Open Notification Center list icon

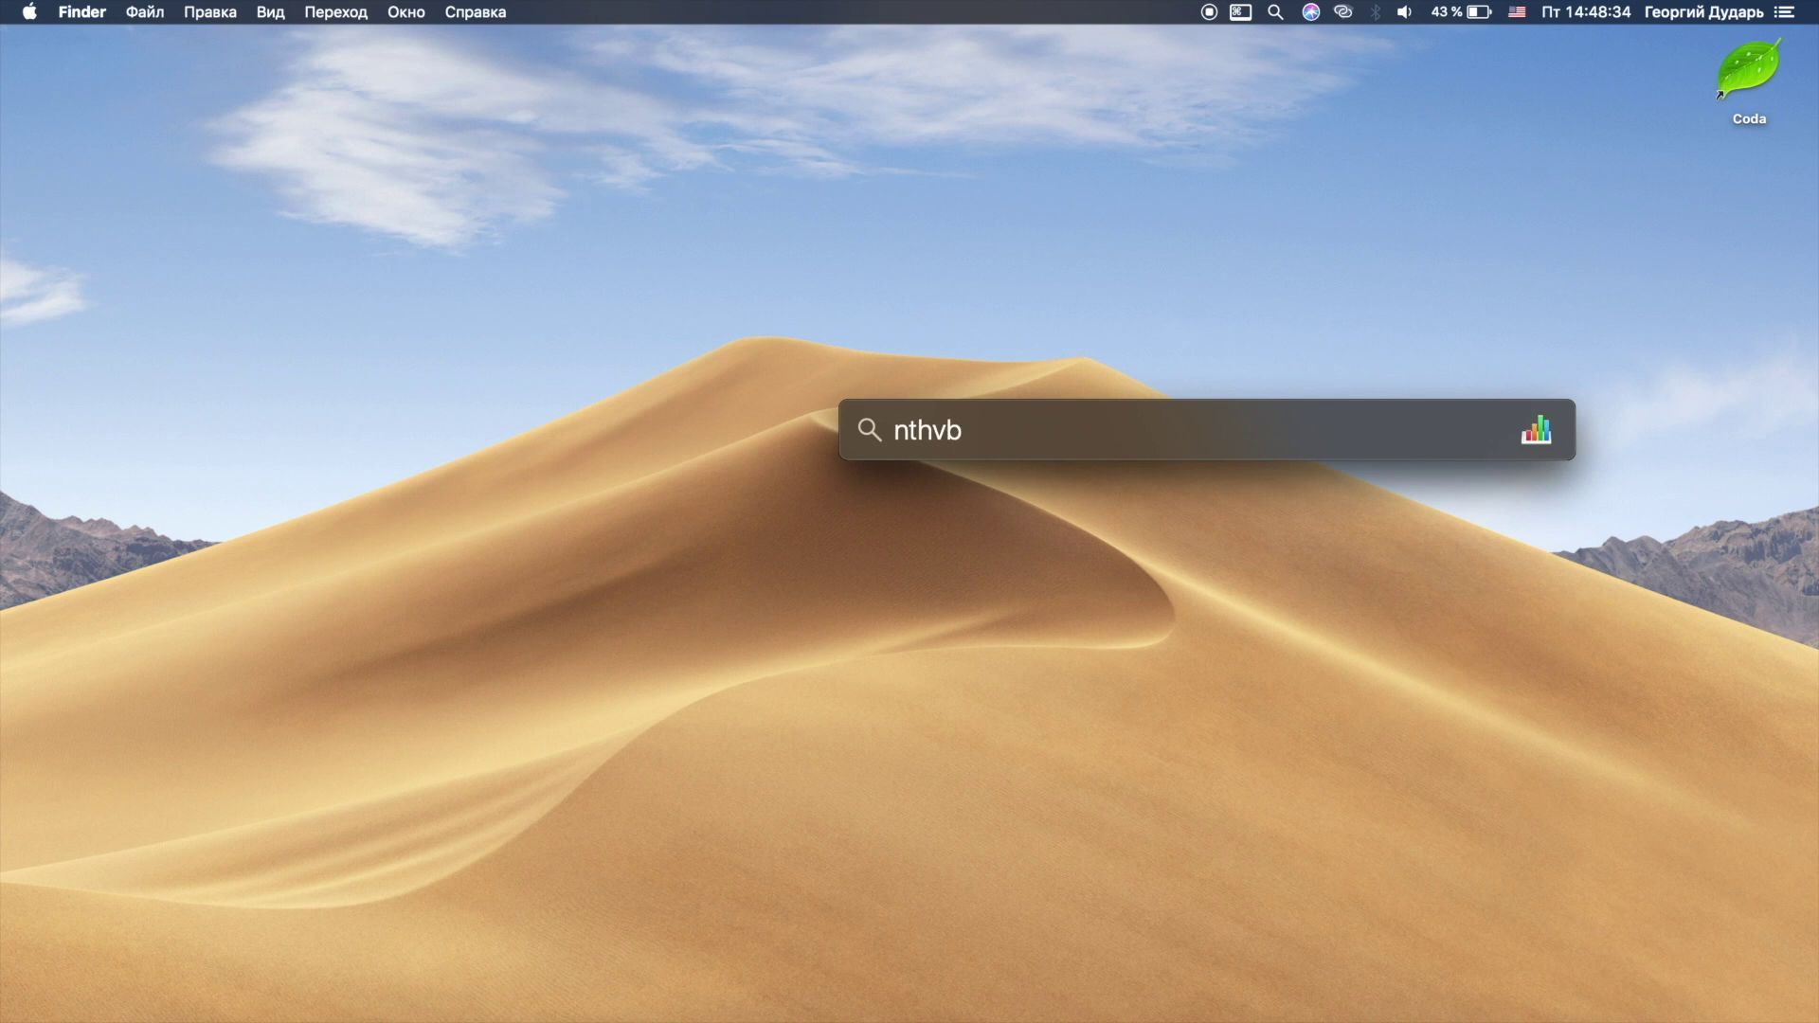tap(1784, 12)
